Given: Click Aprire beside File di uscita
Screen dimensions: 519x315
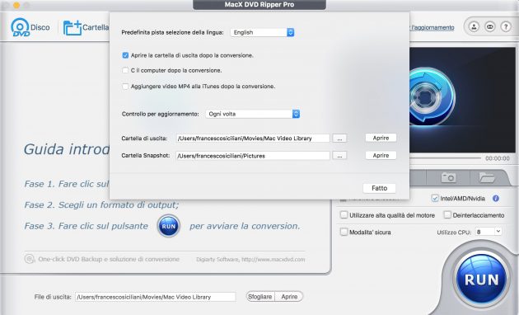Looking at the screenshot, I should [x=289, y=297].
